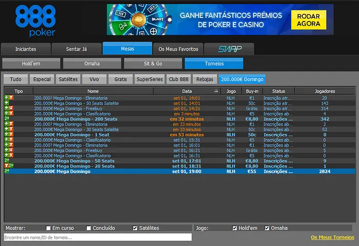Click the RODAR AGORA button
This screenshot has width=359, height=246.
(308, 20)
